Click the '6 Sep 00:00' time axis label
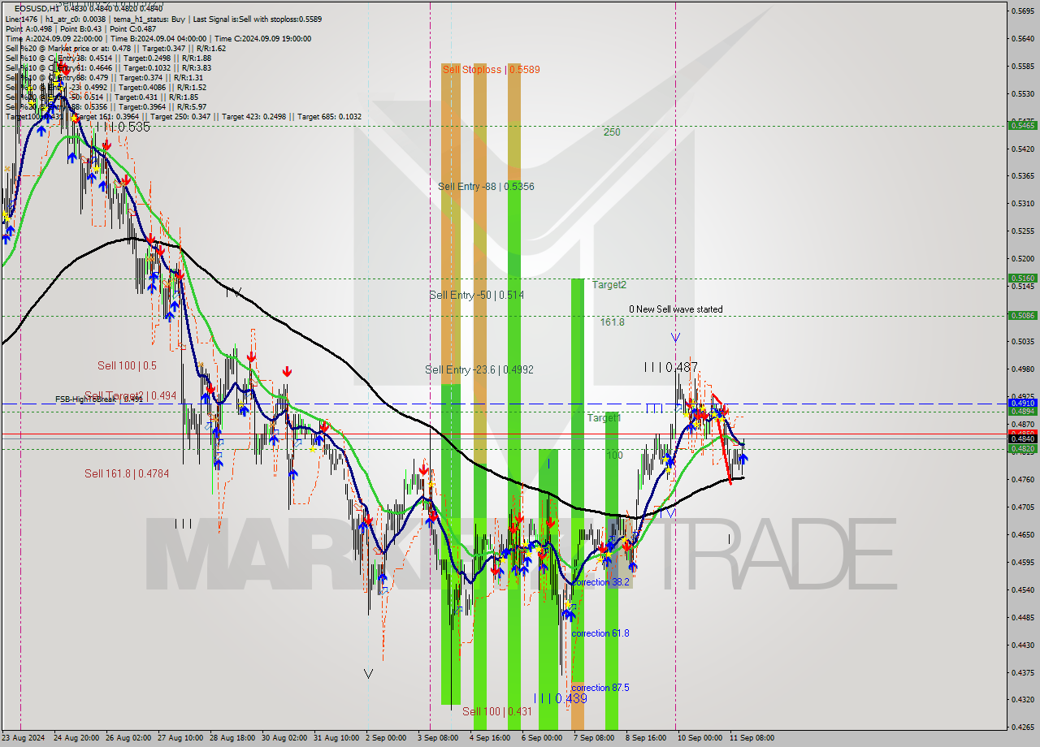The height and width of the screenshot is (747, 1040). [542, 738]
